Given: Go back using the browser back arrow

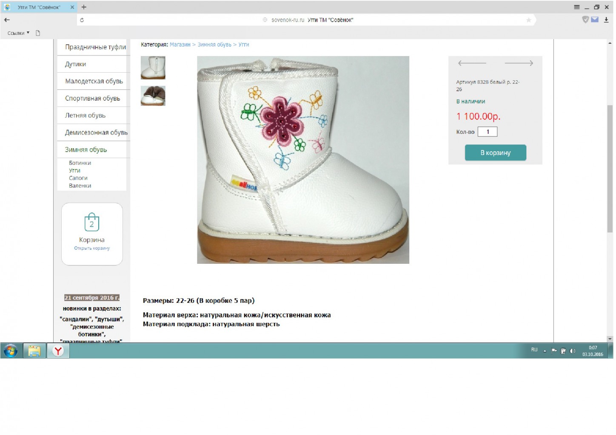Looking at the screenshot, I should pos(7,20).
